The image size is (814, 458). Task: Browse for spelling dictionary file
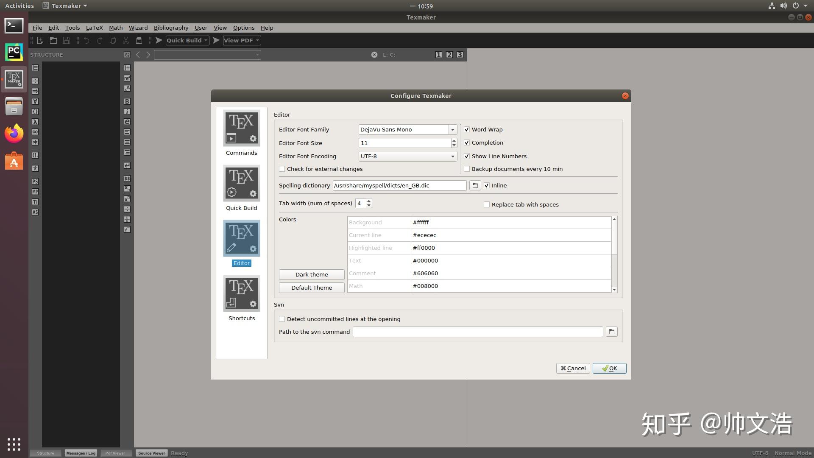tap(475, 185)
